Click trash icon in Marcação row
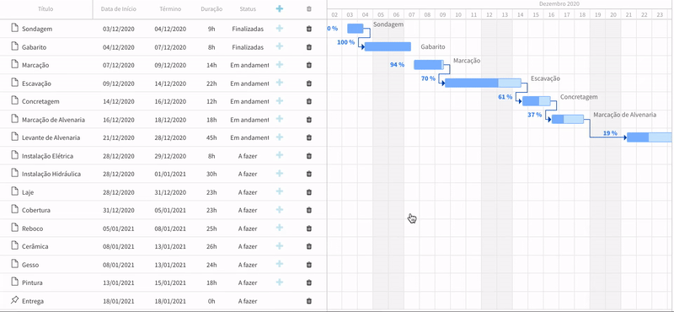The image size is (674, 312). 308,65
